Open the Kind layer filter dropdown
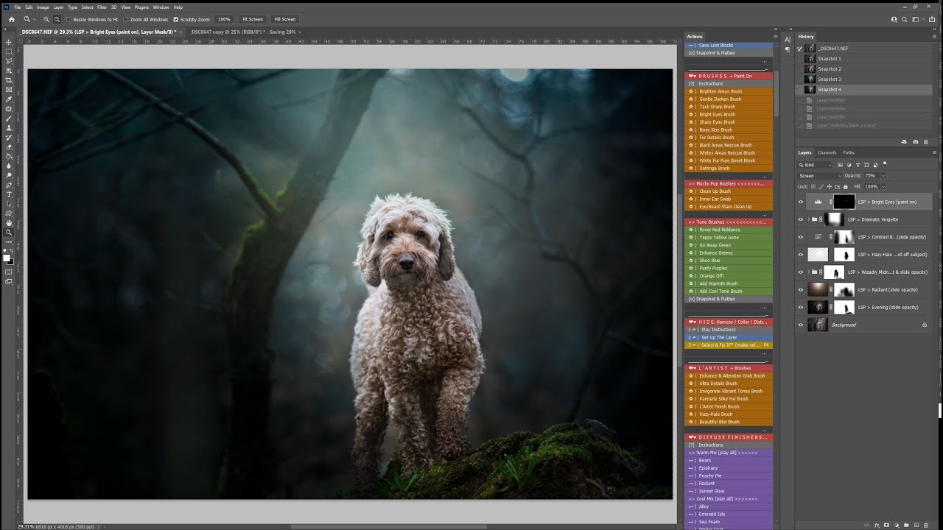Image resolution: width=943 pixels, height=530 pixels. pos(814,165)
